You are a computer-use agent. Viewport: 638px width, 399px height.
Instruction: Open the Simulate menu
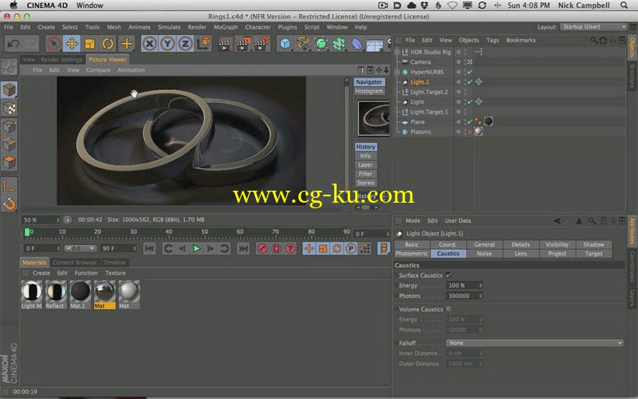169,27
